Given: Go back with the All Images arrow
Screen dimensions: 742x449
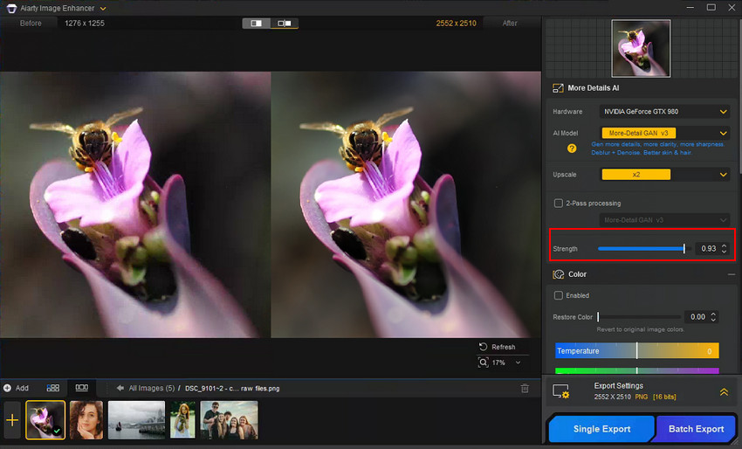Looking at the screenshot, I should pyautogui.click(x=120, y=388).
